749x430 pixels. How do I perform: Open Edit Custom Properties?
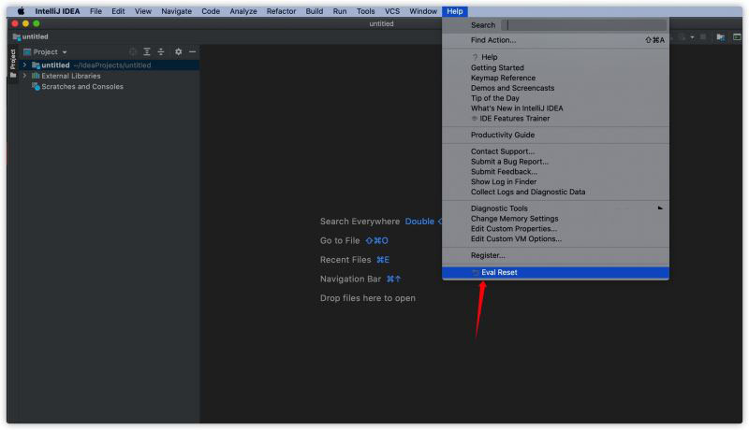555,229
